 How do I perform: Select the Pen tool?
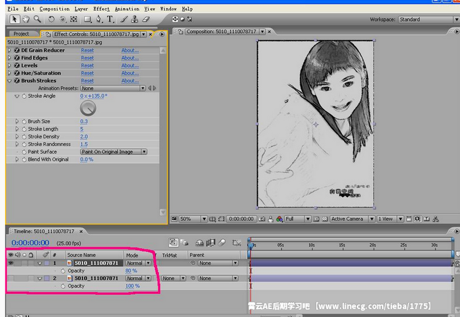coord(99,20)
